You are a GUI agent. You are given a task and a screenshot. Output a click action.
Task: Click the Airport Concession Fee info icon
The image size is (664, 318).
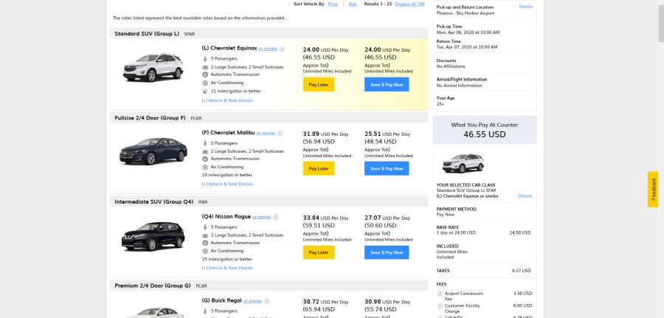(x=439, y=294)
